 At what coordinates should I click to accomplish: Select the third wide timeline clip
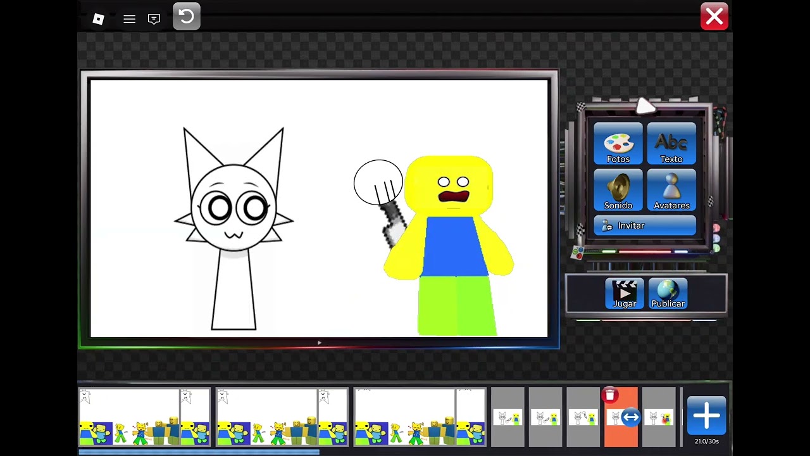[x=420, y=417]
